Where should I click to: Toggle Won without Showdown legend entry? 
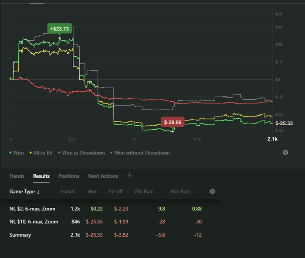140,153
